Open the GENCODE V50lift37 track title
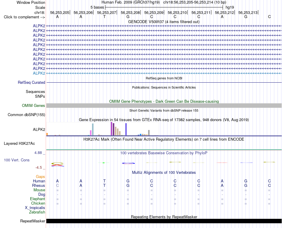The width and height of the screenshot is (282, 228). point(164,22)
